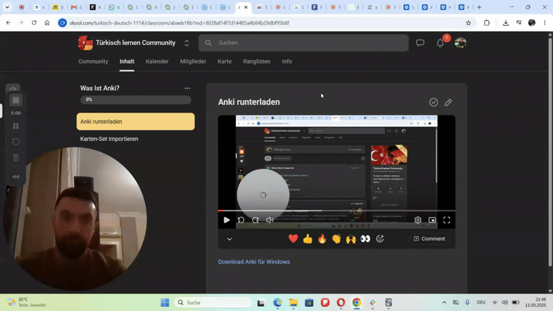Open the Karte tab

224,62
